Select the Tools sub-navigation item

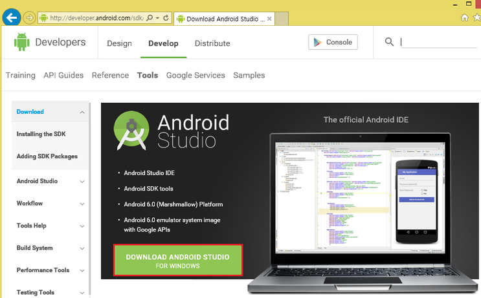[148, 75]
